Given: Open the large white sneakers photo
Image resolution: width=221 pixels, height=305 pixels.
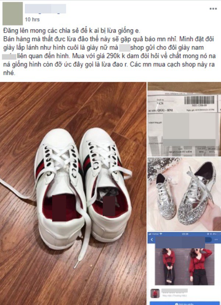Looking at the screenshot, I should click(x=73, y=193).
